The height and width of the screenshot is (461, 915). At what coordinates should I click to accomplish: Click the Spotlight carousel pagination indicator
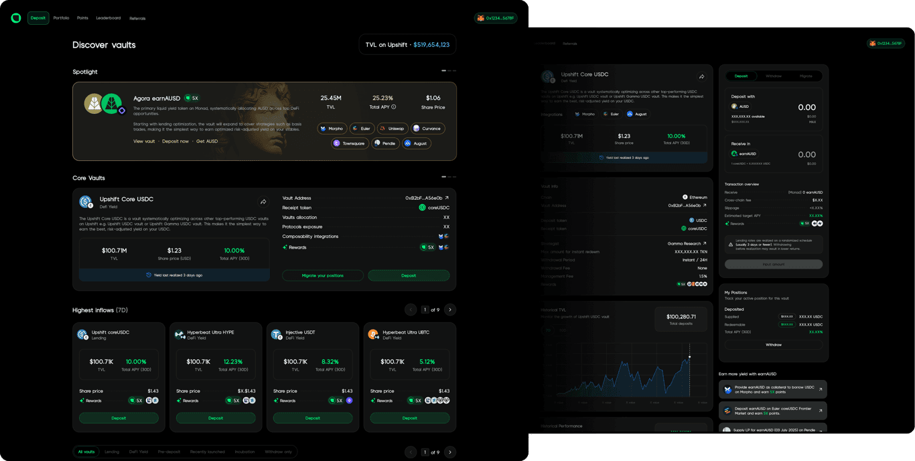tap(448, 70)
